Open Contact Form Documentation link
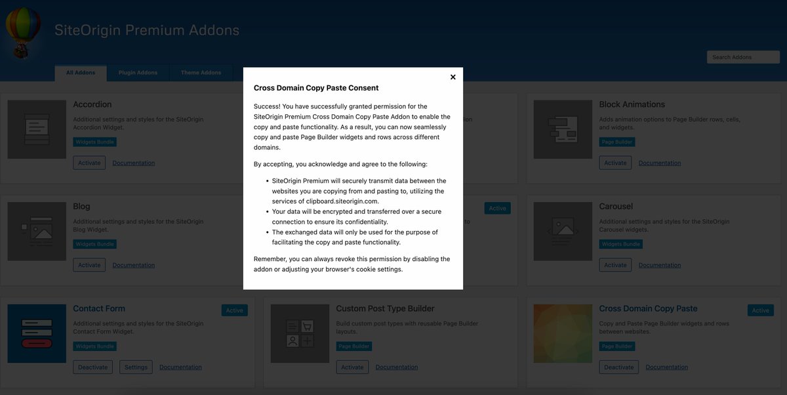787x395 pixels. tap(180, 367)
